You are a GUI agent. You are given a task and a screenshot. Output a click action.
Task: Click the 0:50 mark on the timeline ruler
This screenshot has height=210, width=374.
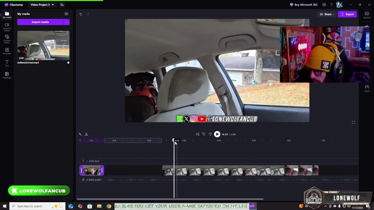click(x=254, y=141)
